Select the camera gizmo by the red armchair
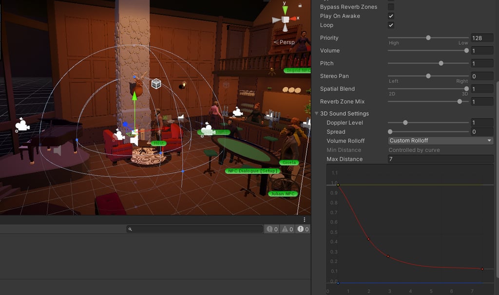This screenshot has width=499, height=295. [119, 134]
